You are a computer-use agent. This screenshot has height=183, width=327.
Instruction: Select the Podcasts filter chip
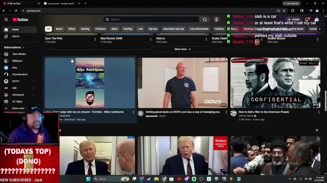100,29
